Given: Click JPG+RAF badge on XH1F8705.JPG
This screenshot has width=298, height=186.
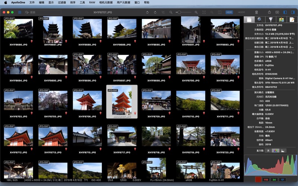Looking at the screenshot, I should 44,90.
